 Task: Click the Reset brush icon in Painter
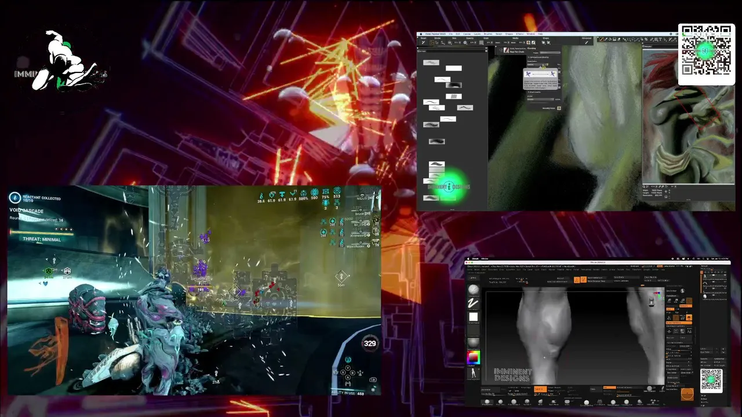click(x=424, y=43)
